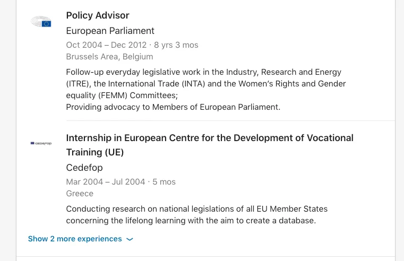The image size is (404, 261).
Task: Select the Oct 2004 – Dec 2012 date range
Action: tap(106, 45)
